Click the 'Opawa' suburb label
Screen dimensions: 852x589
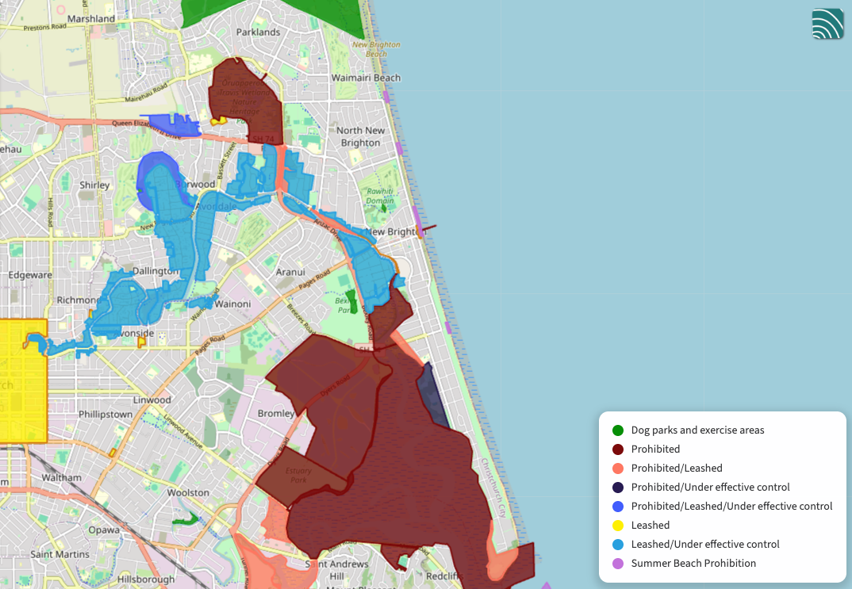tap(104, 530)
